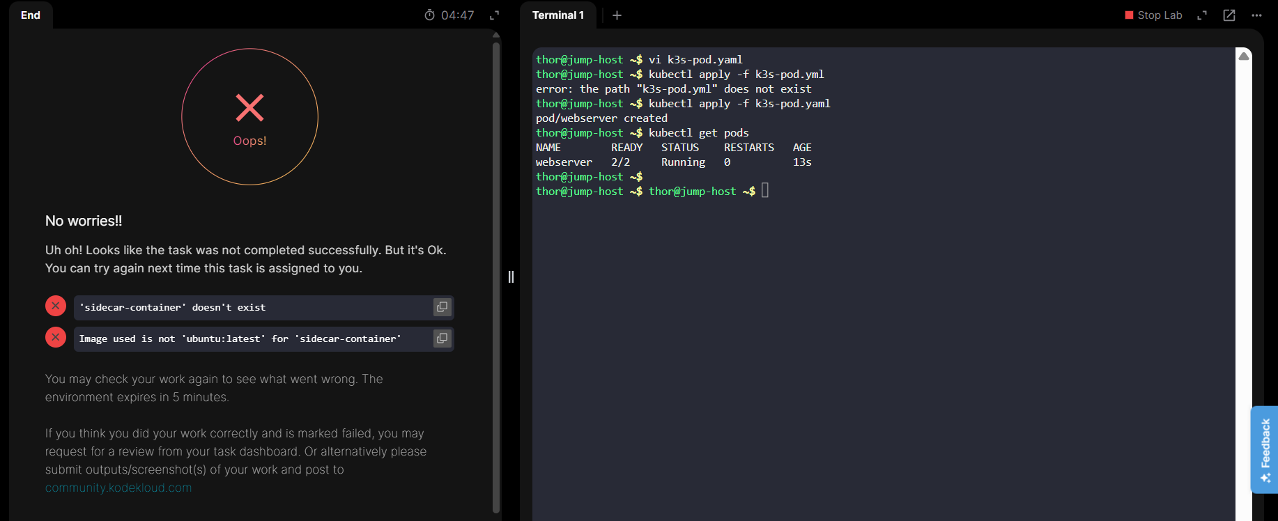Click the 13s AGE value
1278x521 pixels.
pos(802,162)
